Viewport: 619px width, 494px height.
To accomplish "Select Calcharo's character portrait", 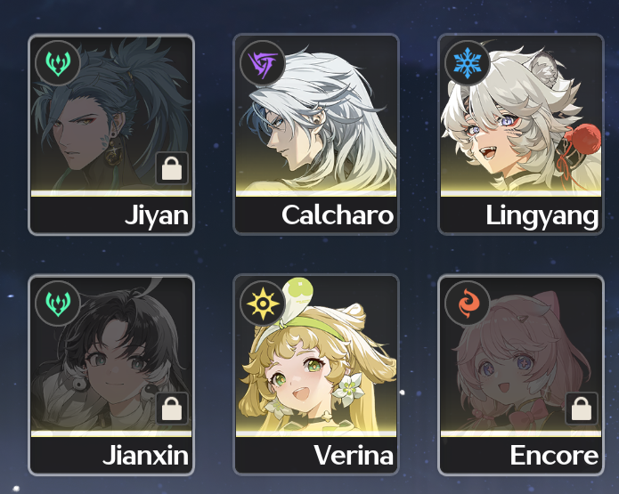I will tap(316, 115).
